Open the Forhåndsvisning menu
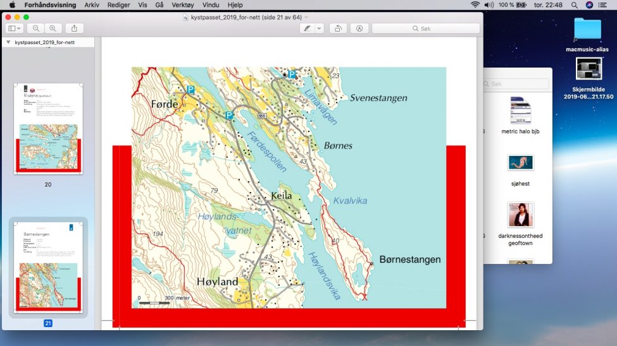 (50, 4)
